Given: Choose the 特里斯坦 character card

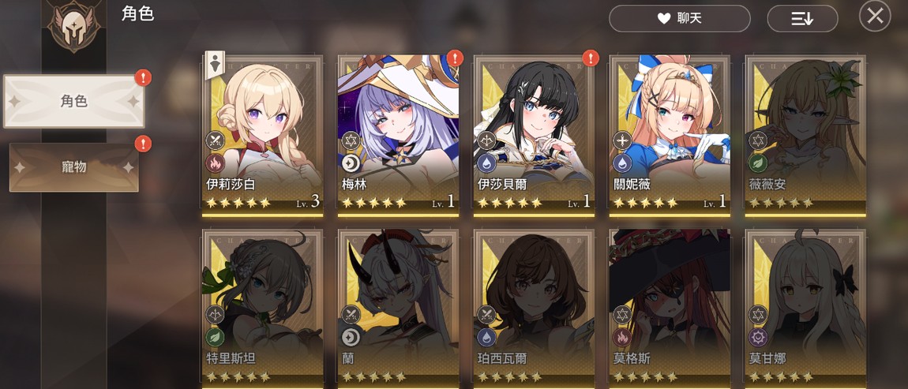Looking at the screenshot, I should pos(262,309).
